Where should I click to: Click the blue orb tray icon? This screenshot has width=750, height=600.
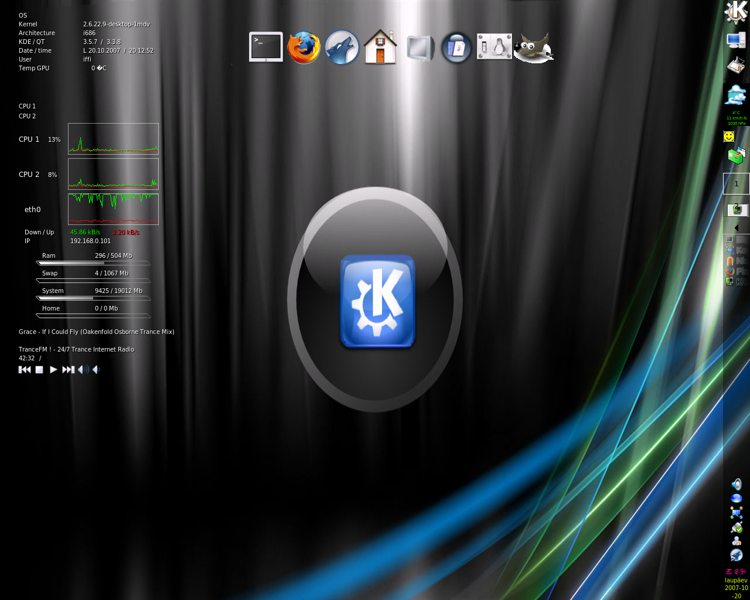click(737, 499)
